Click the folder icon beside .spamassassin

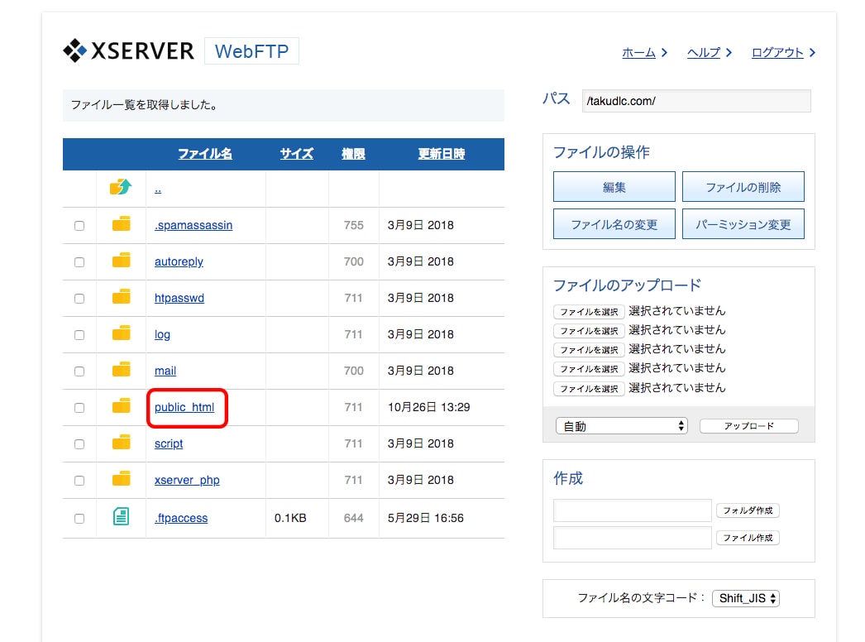tap(122, 224)
